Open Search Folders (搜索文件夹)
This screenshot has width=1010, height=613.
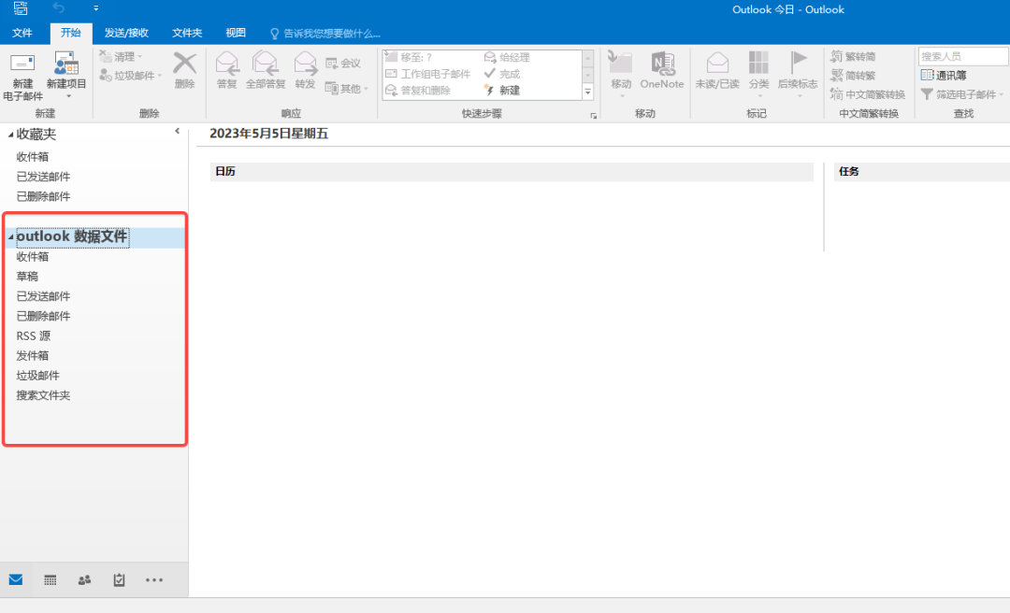coord(43,395)
